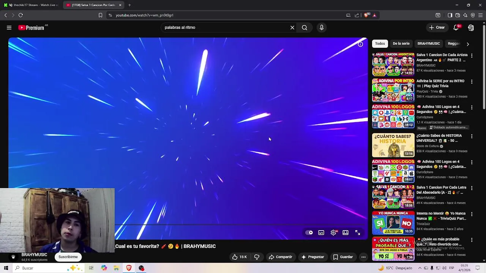Open options for Yo Nunca Nunca video
486x273 pixels.
coord(472,214)
